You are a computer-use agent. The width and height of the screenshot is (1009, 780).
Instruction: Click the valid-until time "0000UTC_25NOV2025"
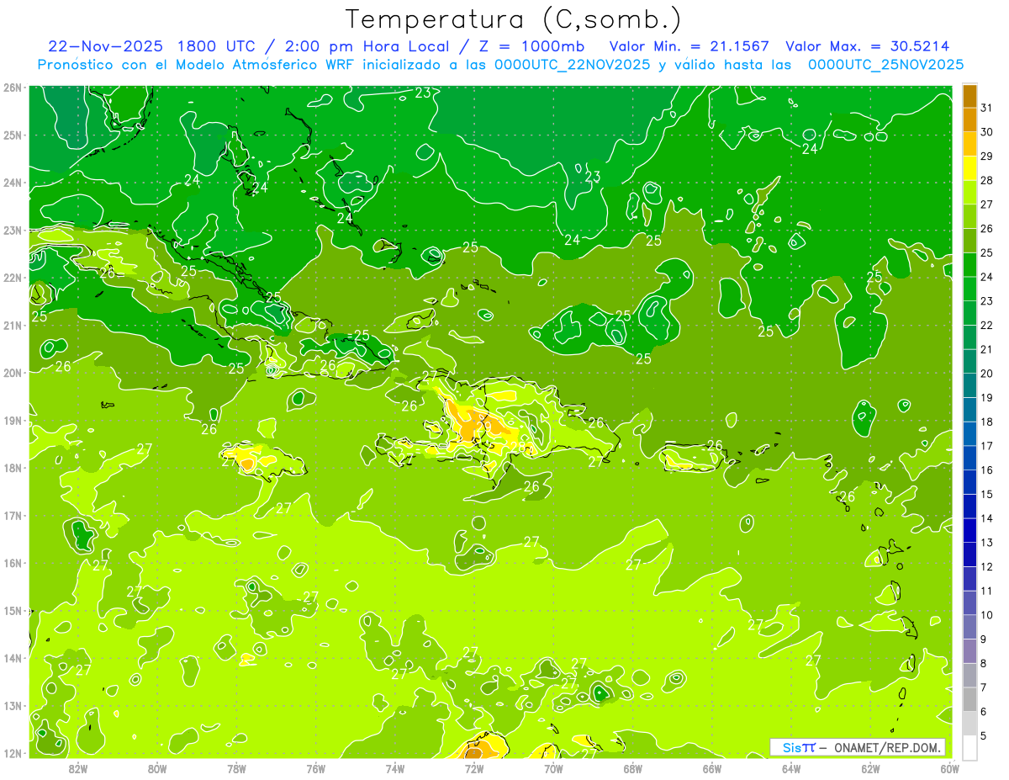pos(885,65)
